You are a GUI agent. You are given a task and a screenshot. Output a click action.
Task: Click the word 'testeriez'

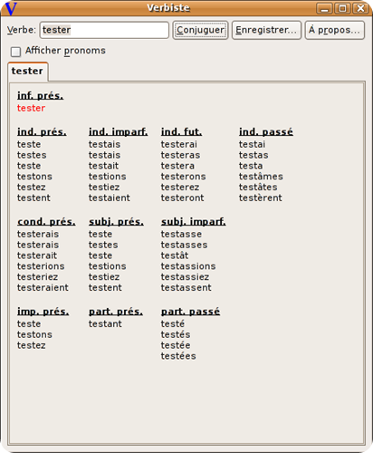click(x=37, y=277)
